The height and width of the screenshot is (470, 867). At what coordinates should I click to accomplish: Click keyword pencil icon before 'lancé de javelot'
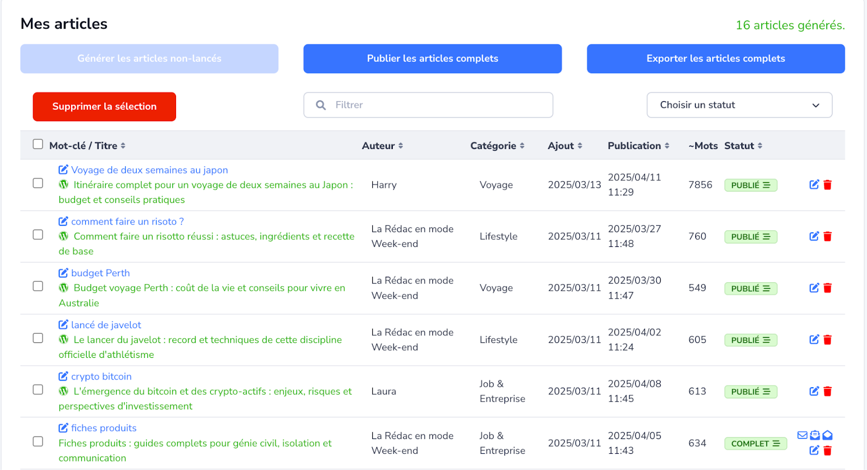(63, 324)
